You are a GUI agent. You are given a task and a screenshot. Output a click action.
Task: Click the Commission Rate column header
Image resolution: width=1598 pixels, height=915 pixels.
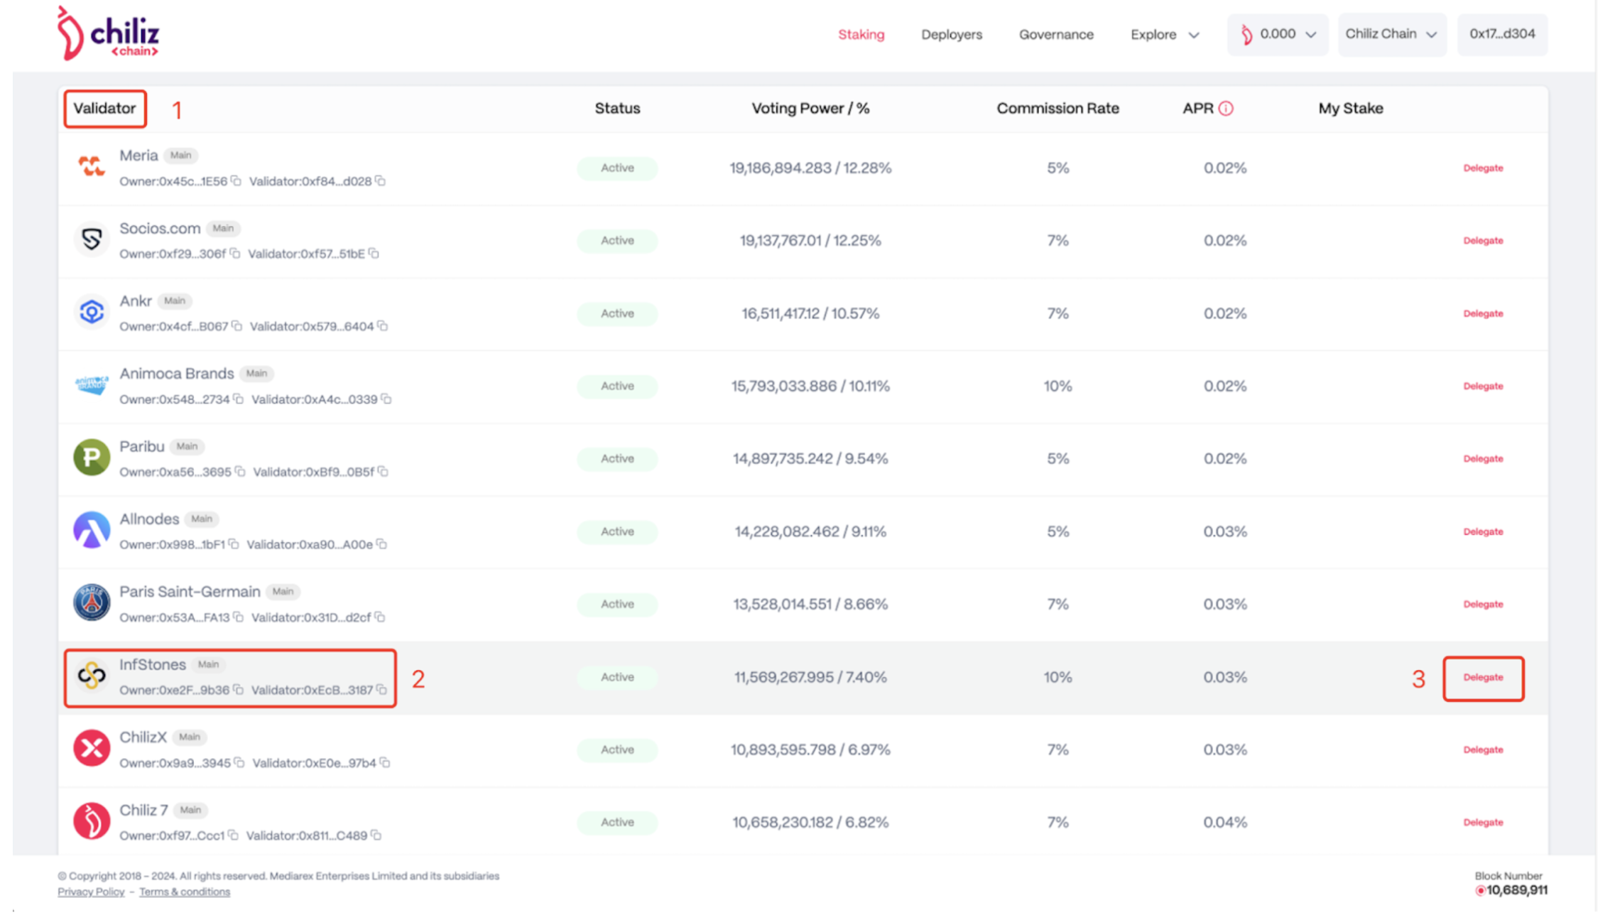(x=1058, y=109)
